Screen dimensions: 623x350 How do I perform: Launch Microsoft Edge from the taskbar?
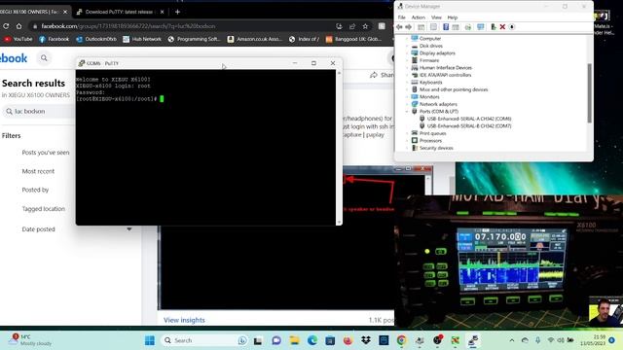311,340
